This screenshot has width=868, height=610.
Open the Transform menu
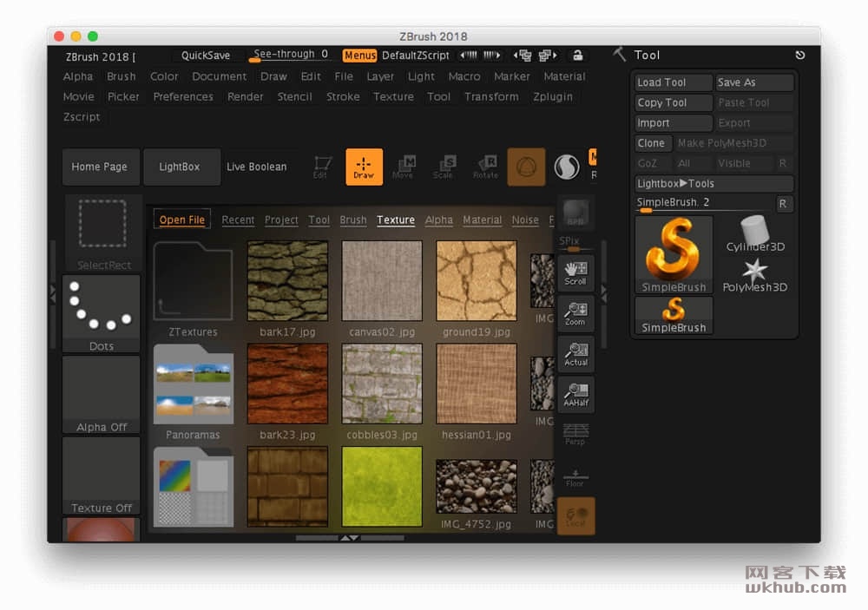491,97
